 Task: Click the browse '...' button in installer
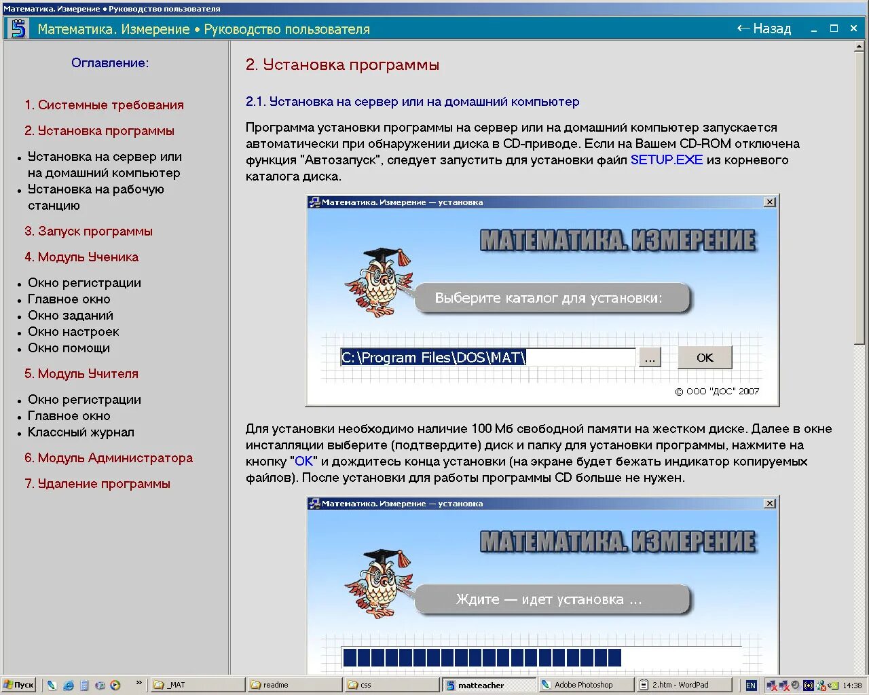650,358
